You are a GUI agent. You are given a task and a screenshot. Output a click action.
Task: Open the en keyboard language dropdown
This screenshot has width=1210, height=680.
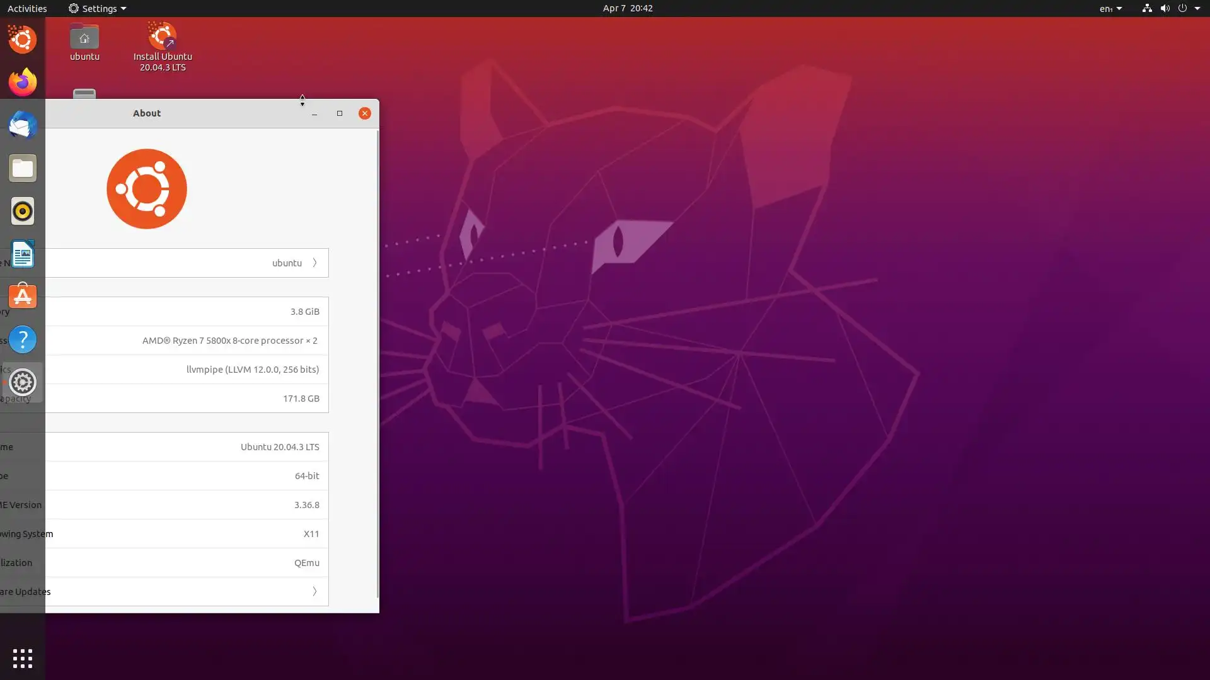(1110, 8)
